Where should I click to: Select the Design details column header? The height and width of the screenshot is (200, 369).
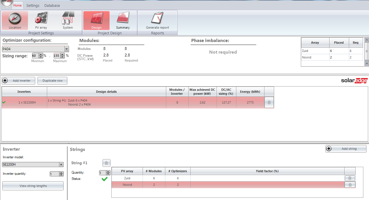(x=106, y=92)
